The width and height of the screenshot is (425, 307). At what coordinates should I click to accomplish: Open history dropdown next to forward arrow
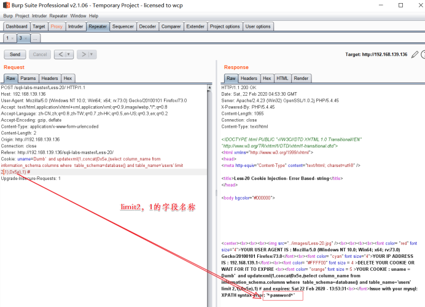click(x=92, y=55)
